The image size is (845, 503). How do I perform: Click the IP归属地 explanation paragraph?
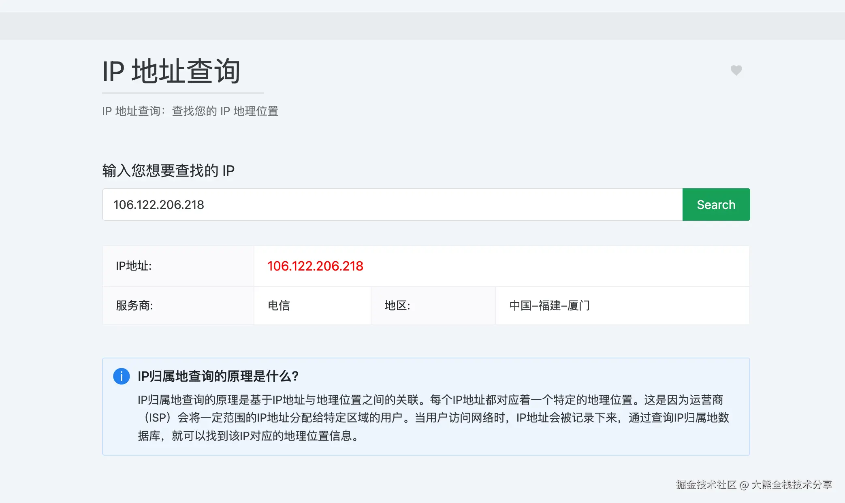click(433, 418)
